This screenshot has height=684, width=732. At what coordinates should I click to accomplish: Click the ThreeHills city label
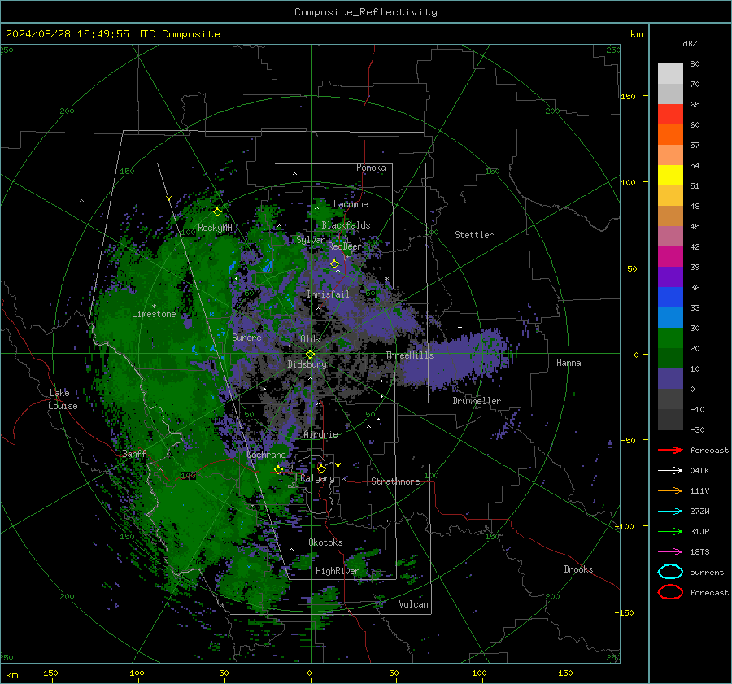[x=409, y=355]
